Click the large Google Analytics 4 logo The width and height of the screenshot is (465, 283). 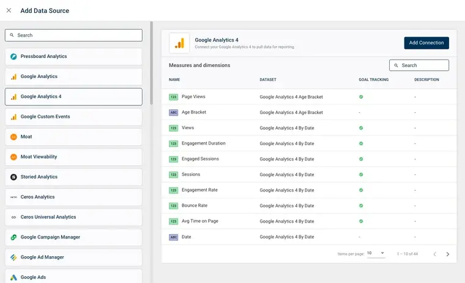179,43
